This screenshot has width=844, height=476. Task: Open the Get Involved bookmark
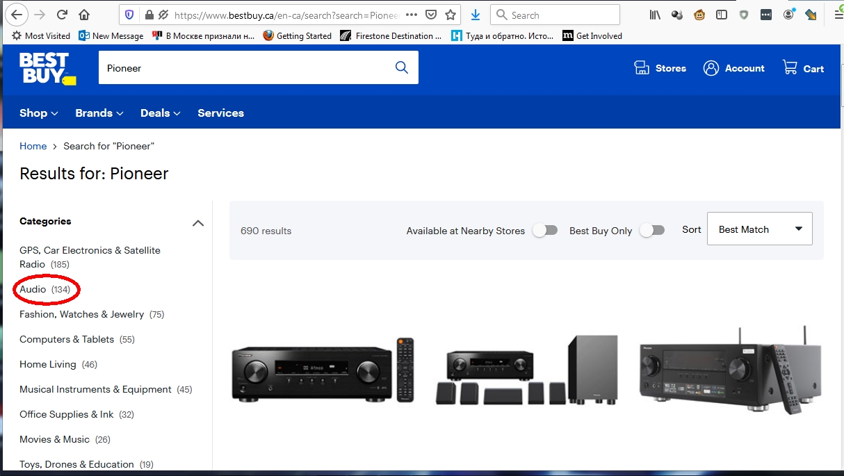point(592,35)
